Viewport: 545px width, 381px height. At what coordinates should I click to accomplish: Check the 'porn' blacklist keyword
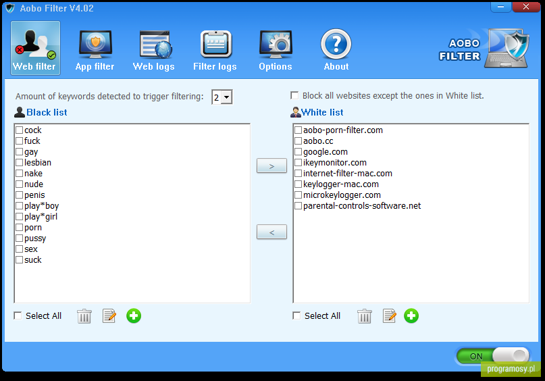pos(20,228)
